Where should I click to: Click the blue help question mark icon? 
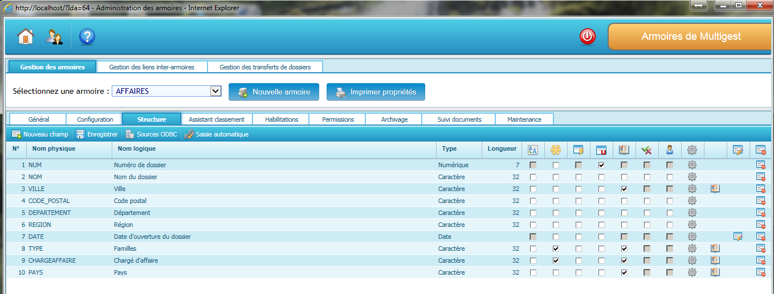(87, 37)
